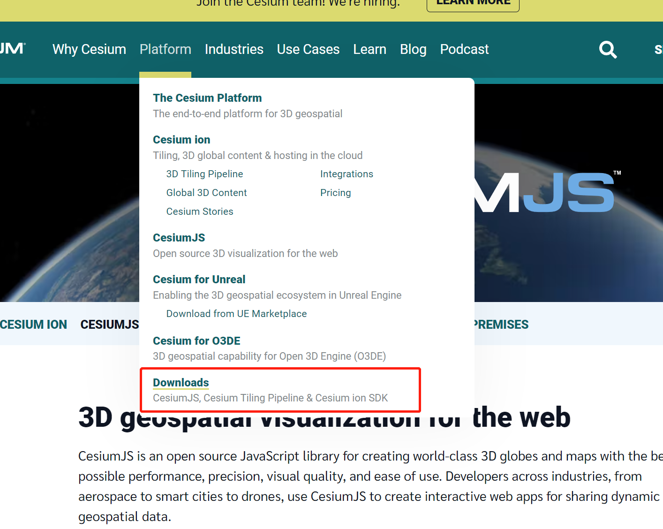Open Cesium for Unreal
Viewport: 663px width, 529px height.
(x=199, y=280)
